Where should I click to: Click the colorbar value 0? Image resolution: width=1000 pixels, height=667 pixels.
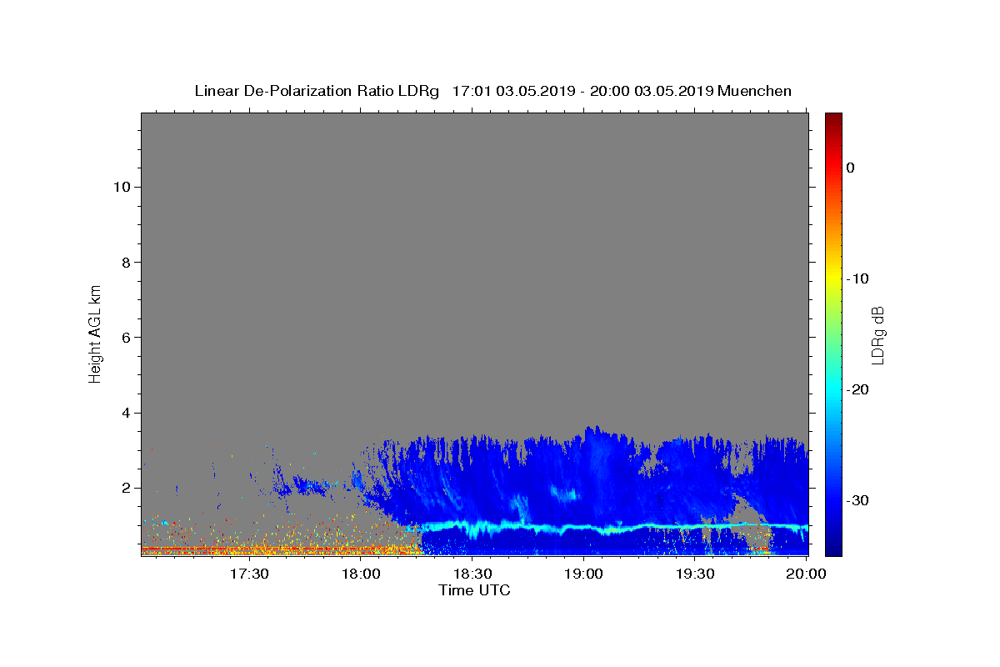click(850, 168)
